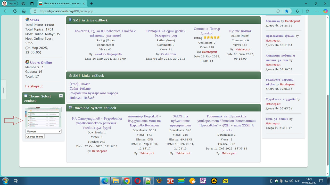Screen dimensions: 330x185
Task: Open recent topic 'Тема за птици'
Action: click(277, 119)
